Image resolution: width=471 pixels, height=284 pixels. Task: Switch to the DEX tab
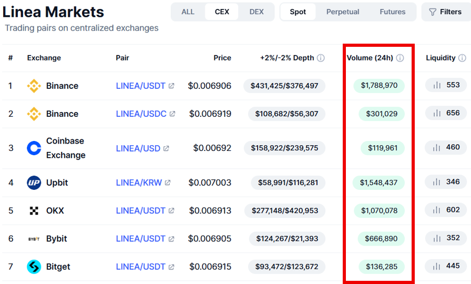coord(257,12)
